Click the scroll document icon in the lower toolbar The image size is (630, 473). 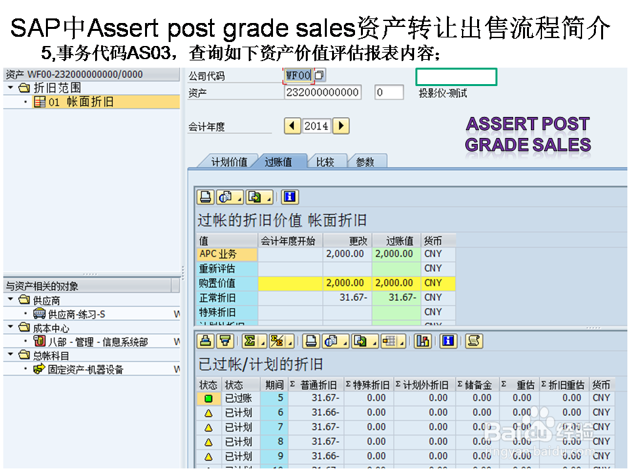coord(474,342)
